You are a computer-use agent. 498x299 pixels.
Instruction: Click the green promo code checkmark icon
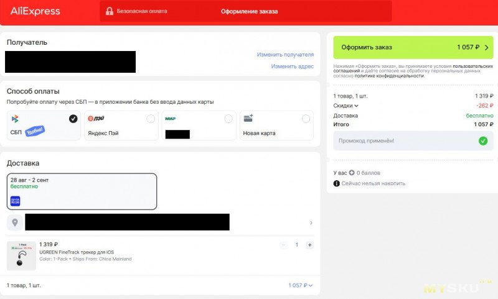point(483,140)
